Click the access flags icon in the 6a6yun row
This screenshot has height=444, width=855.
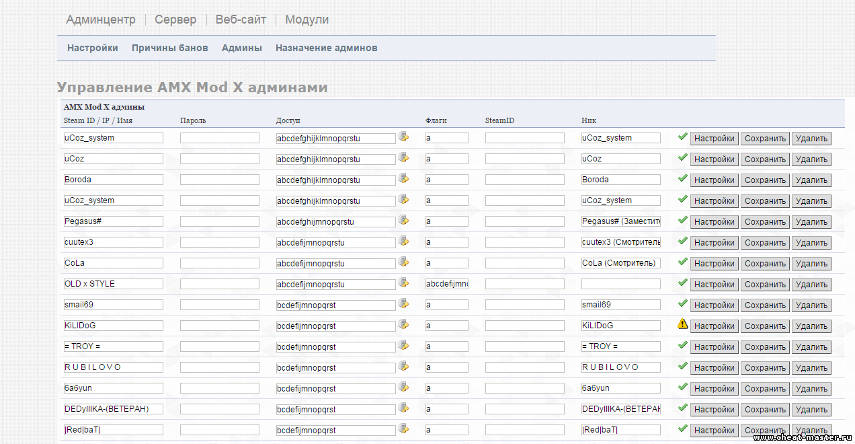(x=403, y=387)
